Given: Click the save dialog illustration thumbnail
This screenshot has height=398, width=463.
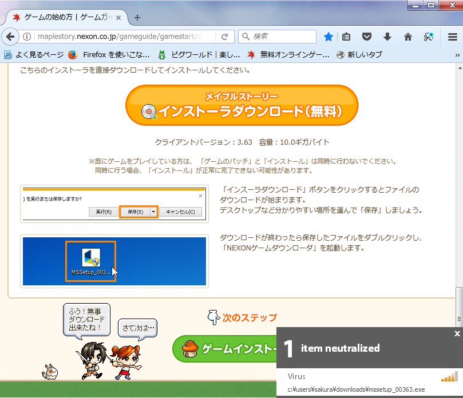Looking at the screenshot, I should [114, 204].
